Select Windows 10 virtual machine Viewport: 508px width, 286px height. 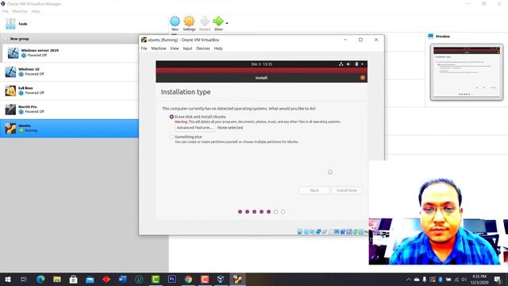(69, 71)
